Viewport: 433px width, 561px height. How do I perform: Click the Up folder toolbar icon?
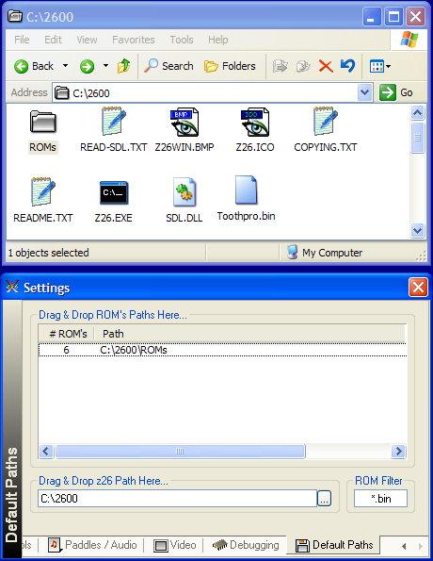tap(124, 66)
